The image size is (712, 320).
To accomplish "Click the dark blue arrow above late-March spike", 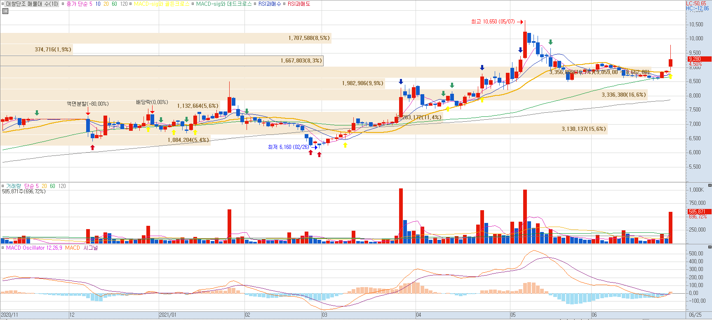I will click(401, 81).
